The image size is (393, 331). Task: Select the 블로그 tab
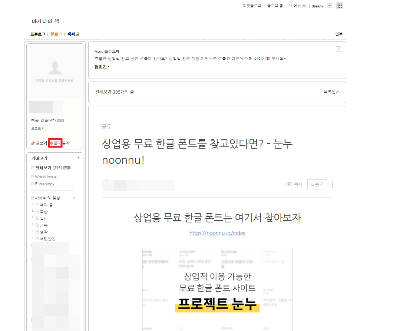coord(56,34)
